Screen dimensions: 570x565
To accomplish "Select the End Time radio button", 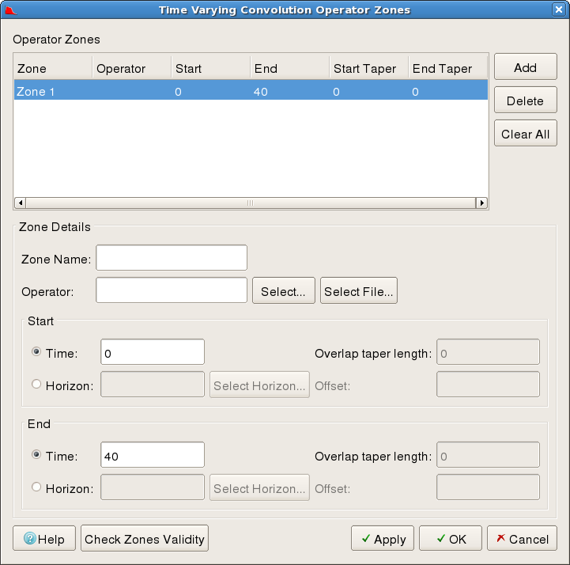I will click(x=36, y=455).
